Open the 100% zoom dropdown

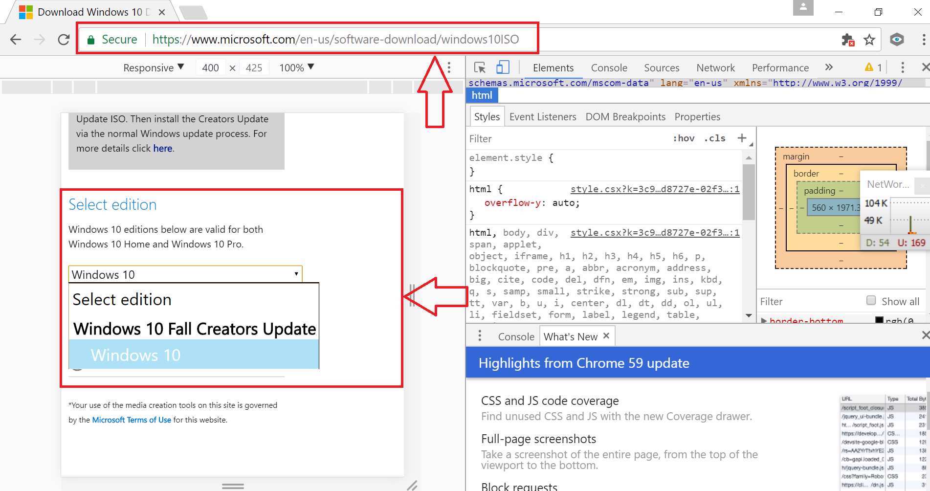(297, 67)
